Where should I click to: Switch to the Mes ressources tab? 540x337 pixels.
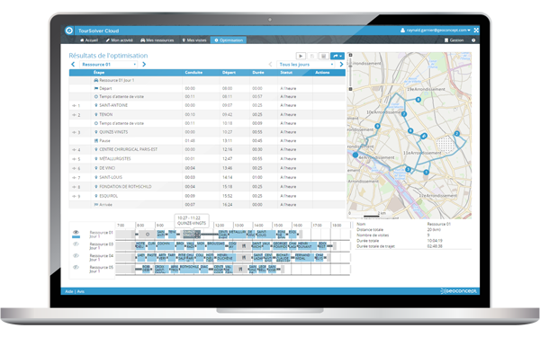click(x=157, y=40)
